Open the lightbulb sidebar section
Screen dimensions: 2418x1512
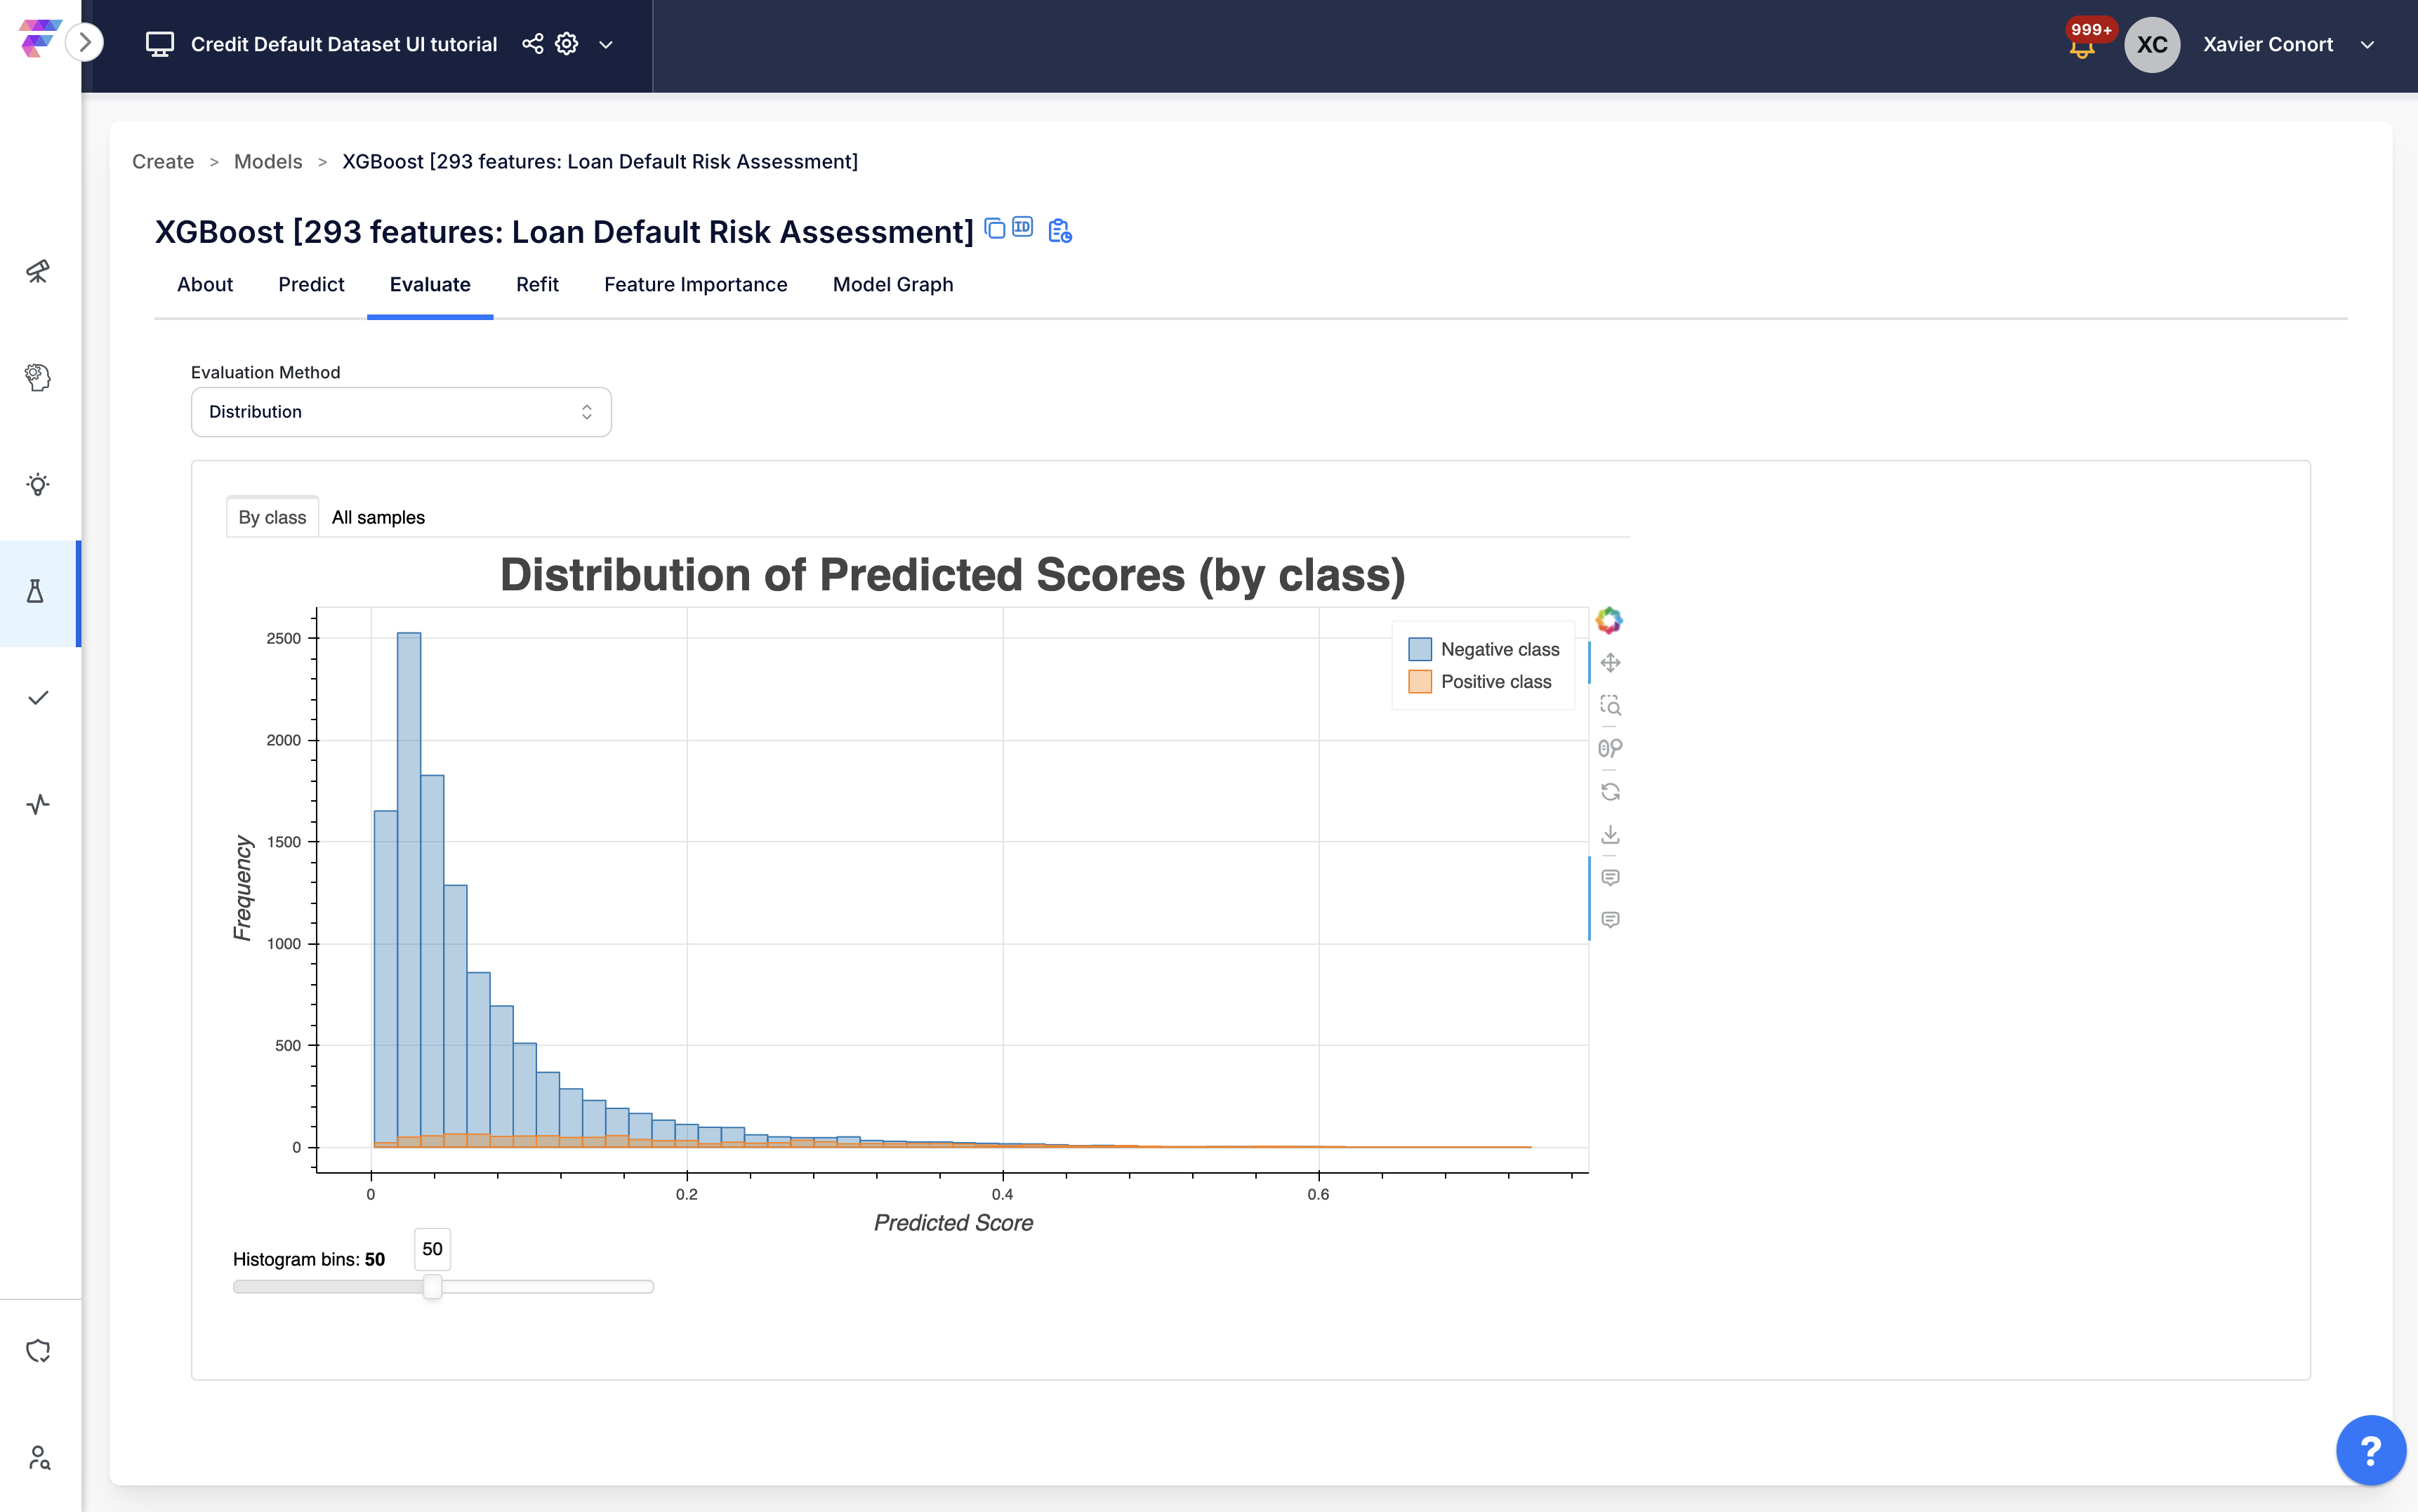coord(38,485)
